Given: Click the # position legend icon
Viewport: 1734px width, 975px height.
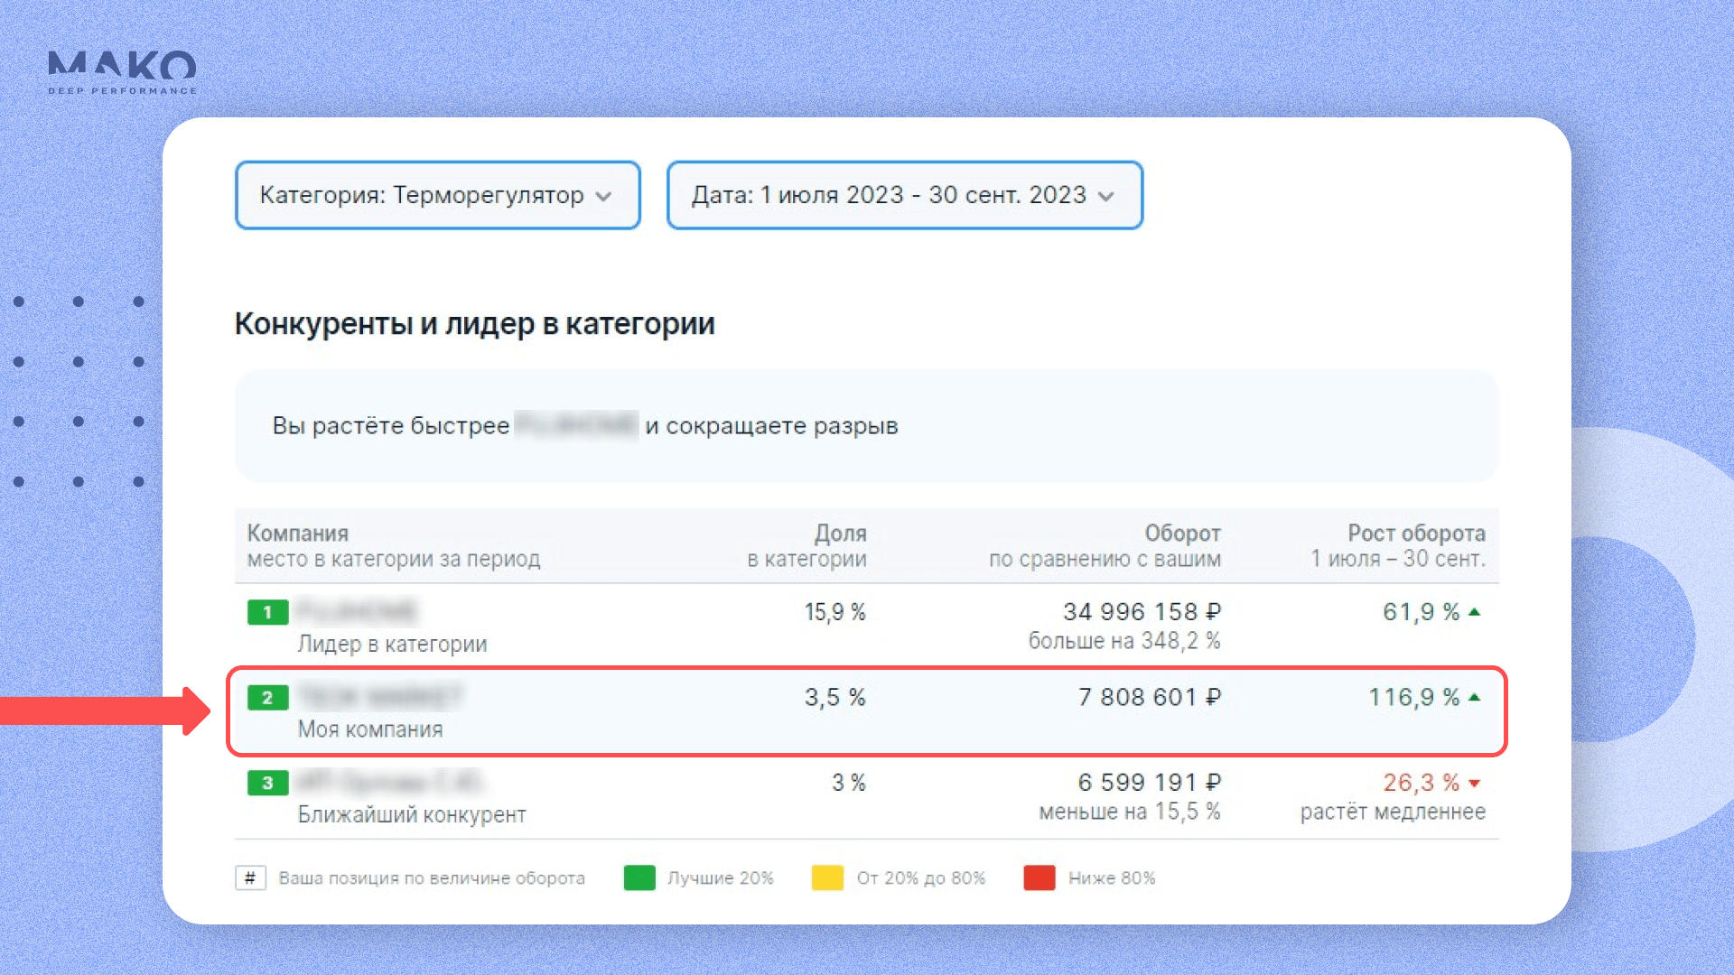Looking at the screenshot, I should tap(250, 877).
